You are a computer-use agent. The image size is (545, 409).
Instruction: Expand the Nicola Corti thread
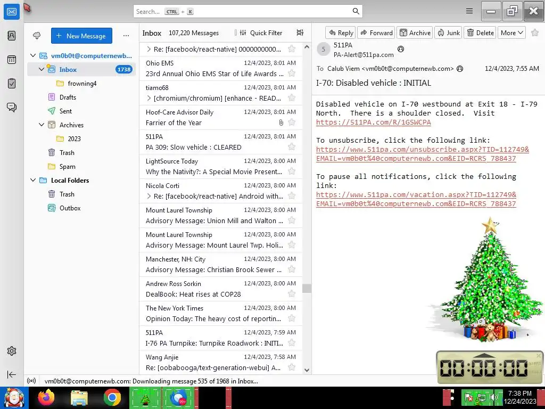click(x=149, y=196)
